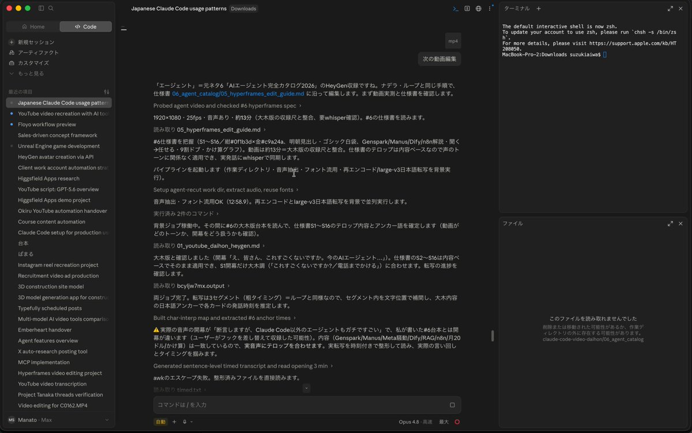Click the microphone icon below input
Screen dimensions: 692x433
185,421
